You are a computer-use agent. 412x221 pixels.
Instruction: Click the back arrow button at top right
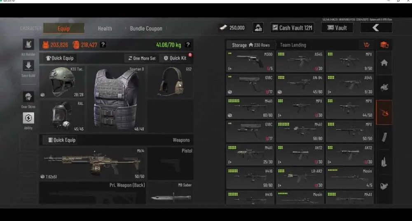(376, 28)
